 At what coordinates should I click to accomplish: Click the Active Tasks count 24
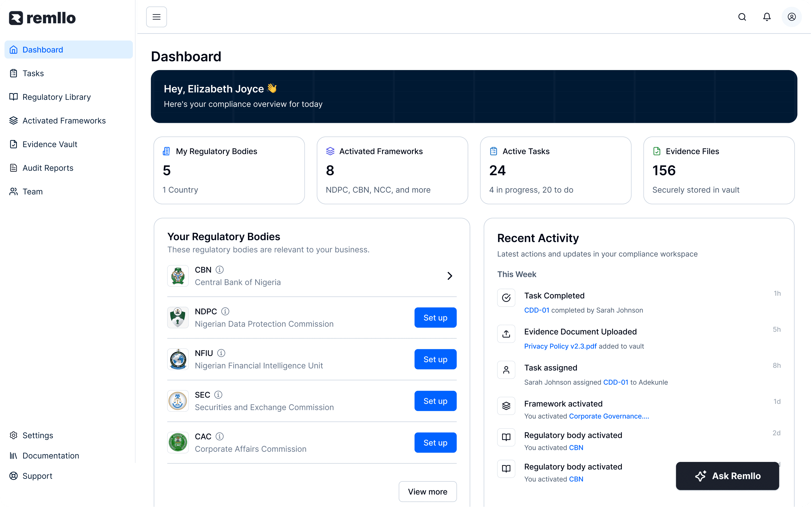pos(497,170)
